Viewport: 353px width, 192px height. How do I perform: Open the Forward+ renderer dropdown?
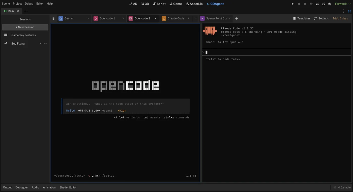point(342,4)
